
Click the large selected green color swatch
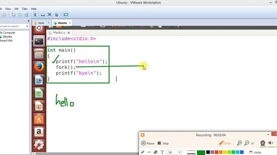201,152
